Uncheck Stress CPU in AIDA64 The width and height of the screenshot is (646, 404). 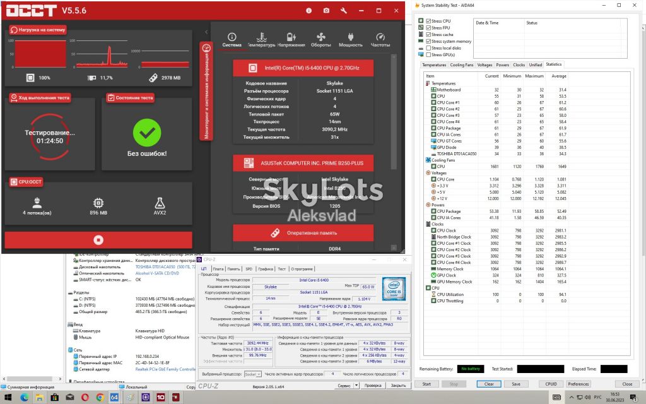[x=428, y=21]
